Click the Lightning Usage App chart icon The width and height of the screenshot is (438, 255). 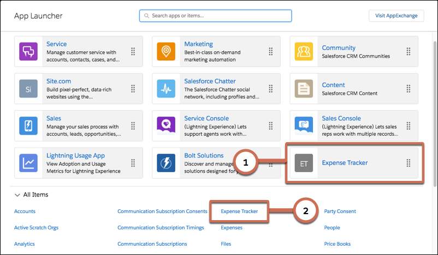pyautogui.click(x=28, y=163)
